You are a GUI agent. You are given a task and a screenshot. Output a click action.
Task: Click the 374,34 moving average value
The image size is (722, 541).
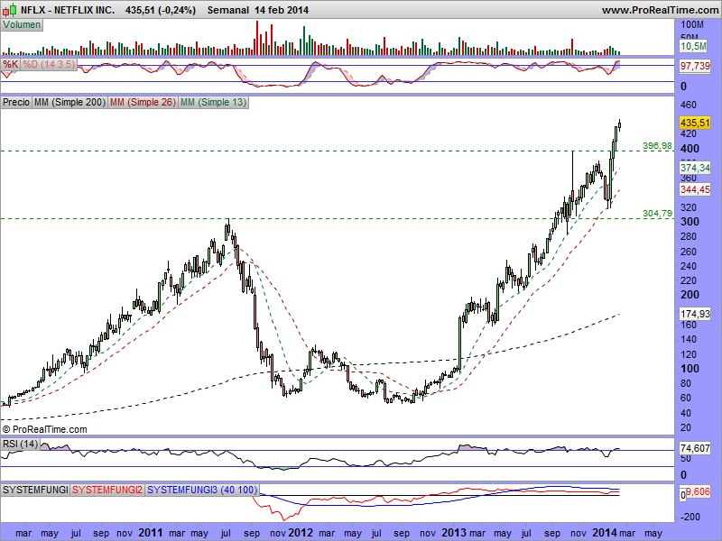[x=695, y=168]
